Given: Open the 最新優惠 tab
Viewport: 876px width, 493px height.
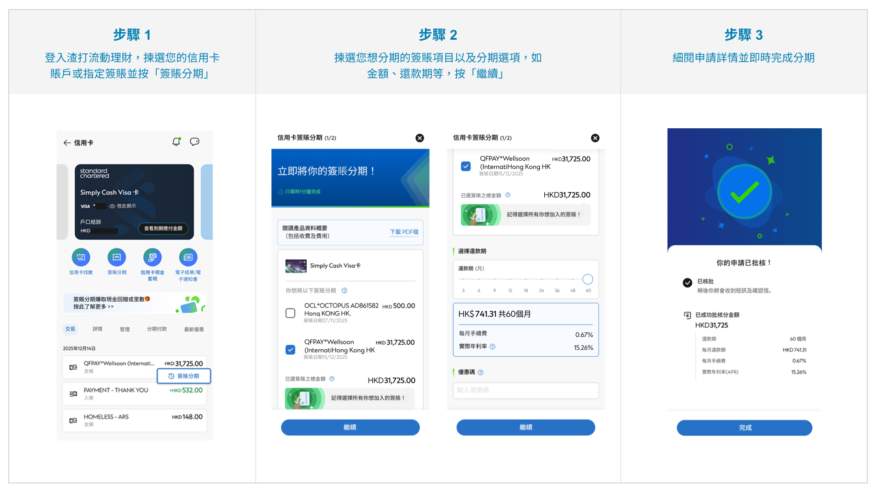Looking at the screenshot, I should (x=193, y=329).
